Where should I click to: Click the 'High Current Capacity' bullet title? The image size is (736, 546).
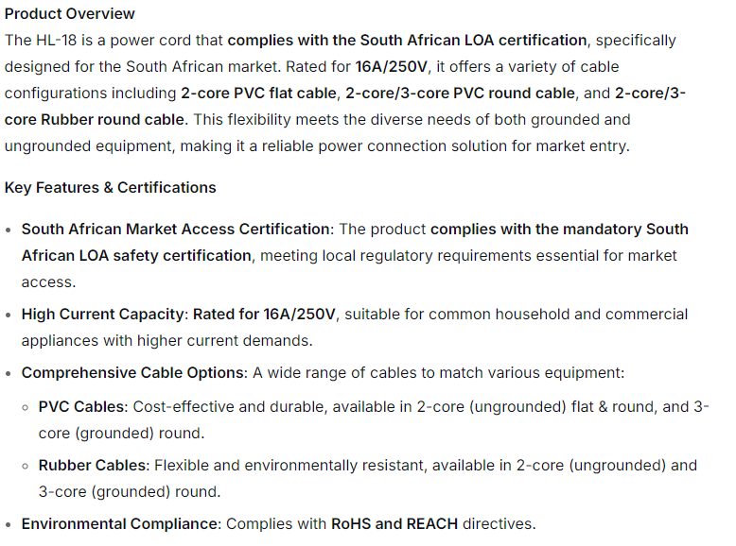(102, 314)
